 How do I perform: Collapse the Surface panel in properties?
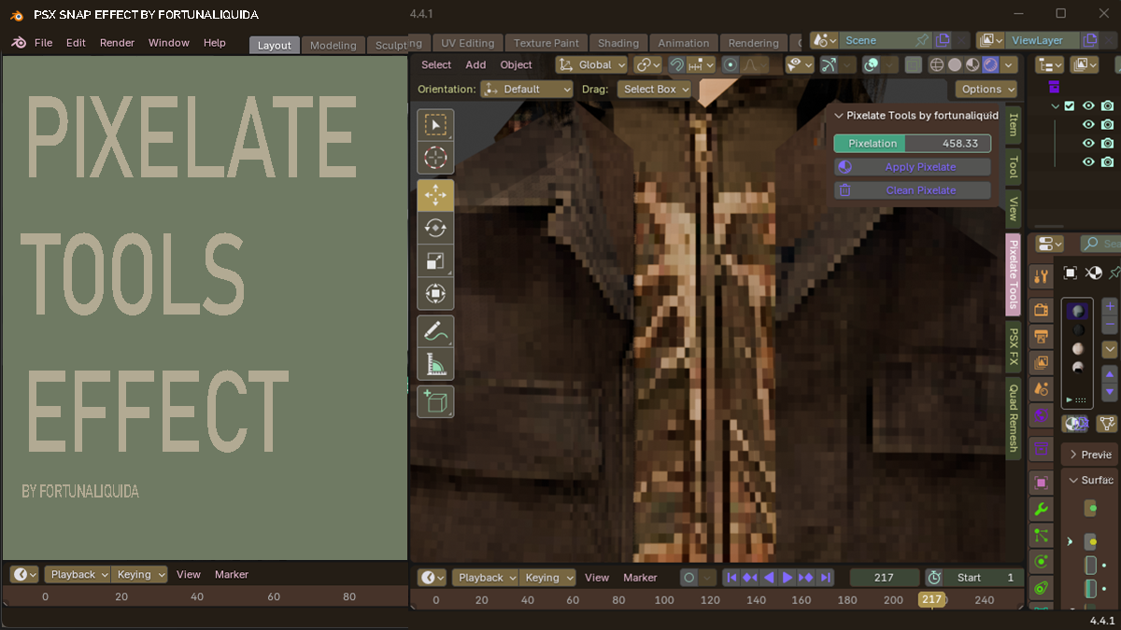[1089, 480]
